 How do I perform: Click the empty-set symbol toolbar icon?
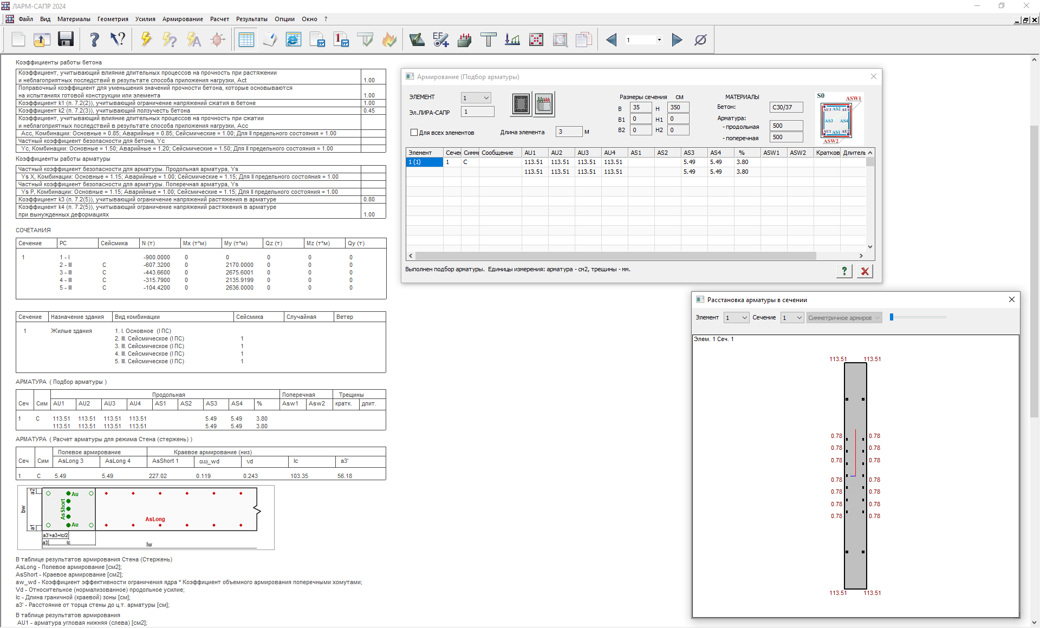(x=700, y=40)
